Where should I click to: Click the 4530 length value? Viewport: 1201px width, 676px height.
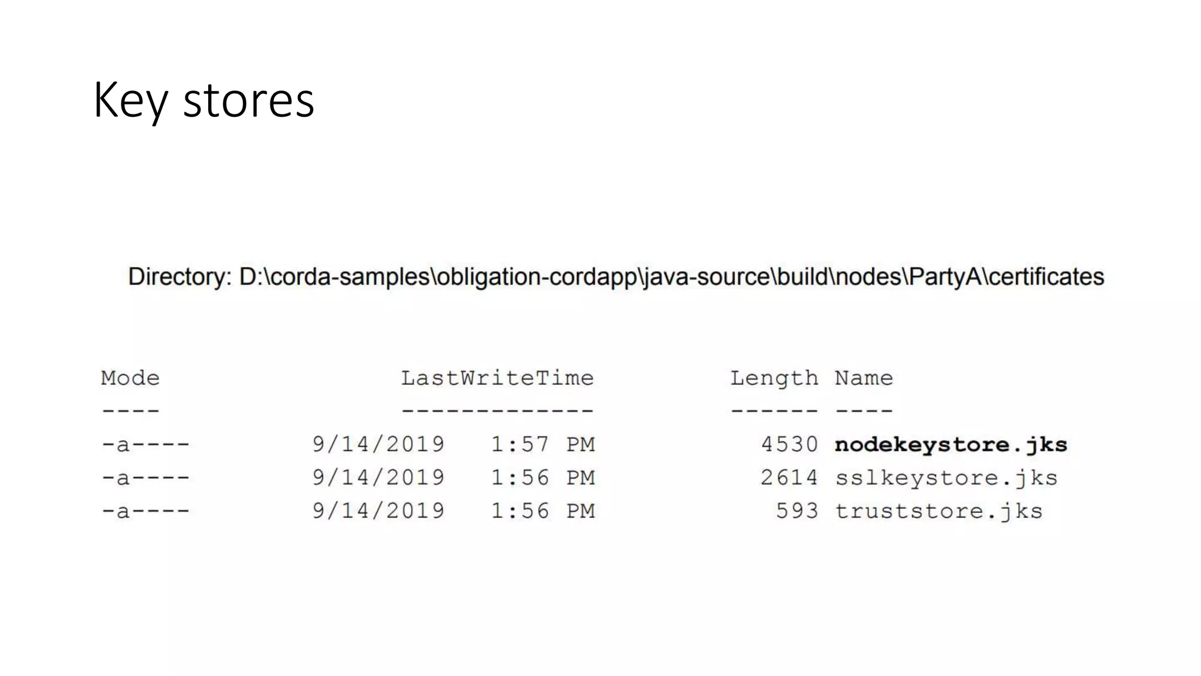789,445
